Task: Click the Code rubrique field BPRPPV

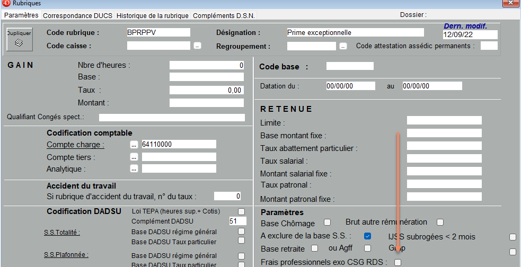Action: (x=158, y=32)
